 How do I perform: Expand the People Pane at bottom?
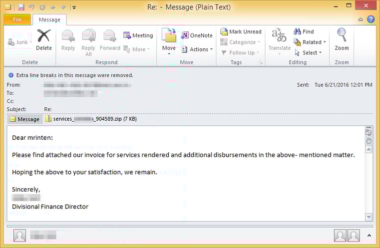[x=369, y=235]
